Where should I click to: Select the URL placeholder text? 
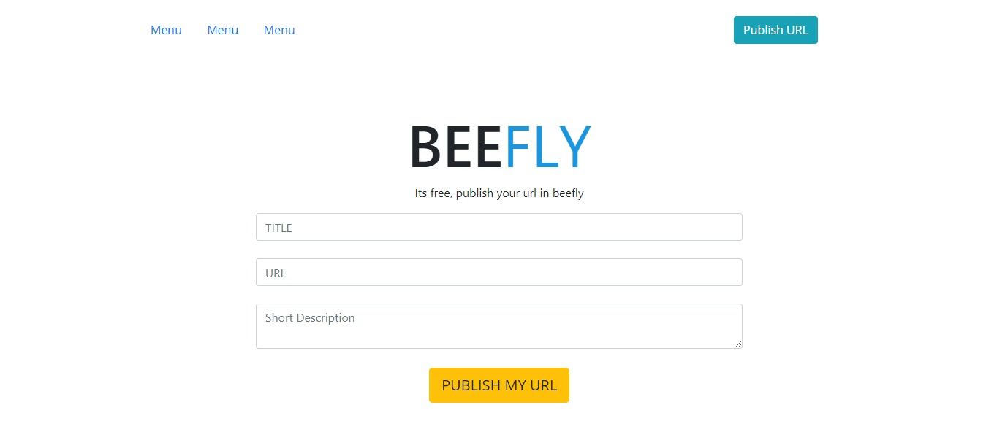276,273
